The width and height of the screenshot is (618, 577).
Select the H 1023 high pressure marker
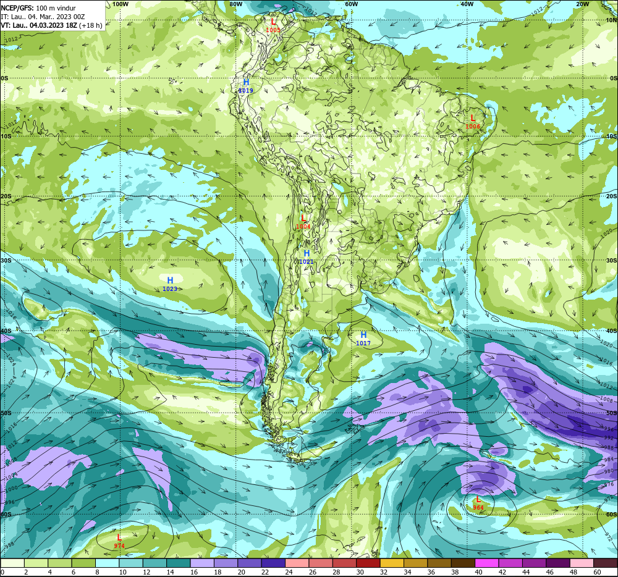pos(170,284)
